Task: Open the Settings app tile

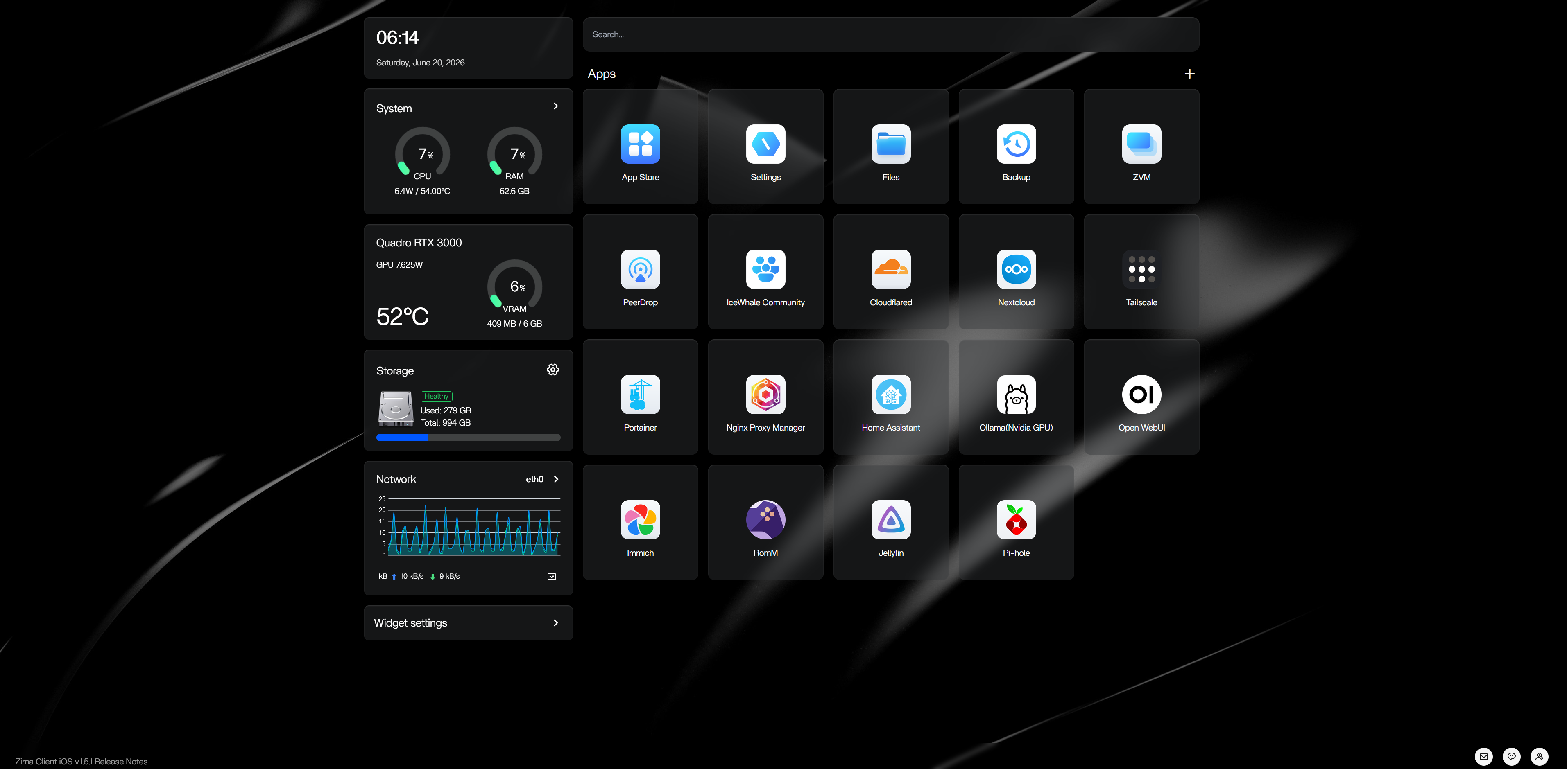Action: click(x=765, y=146)
